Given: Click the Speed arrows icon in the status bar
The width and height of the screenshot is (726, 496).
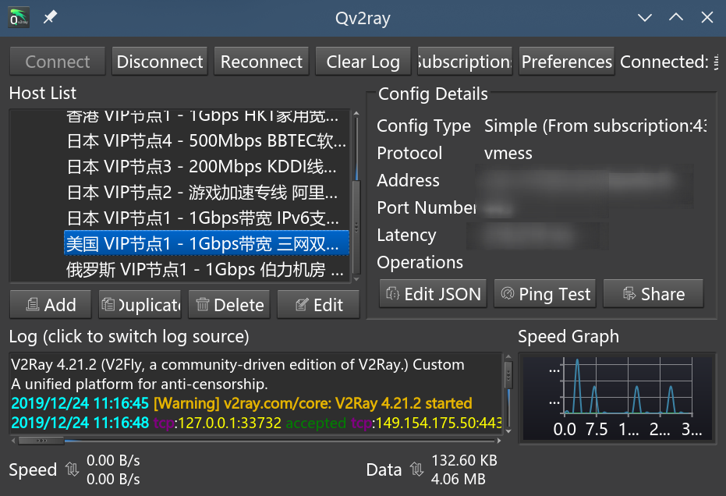Looking at the screenshot, I should click(x=70, y=469).
